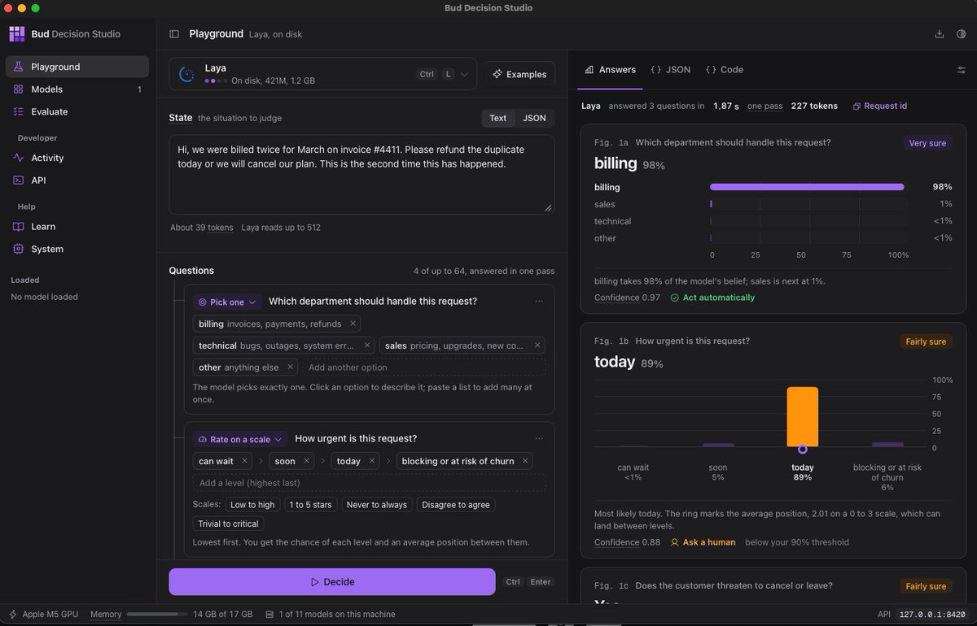Remove the sales option
977x626 pixels.
coord(537,346)
